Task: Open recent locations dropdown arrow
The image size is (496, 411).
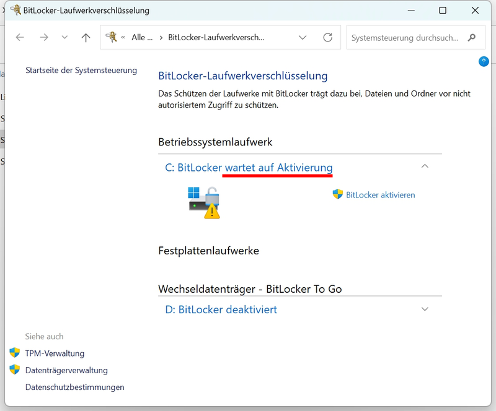Action: click(64, 38)
